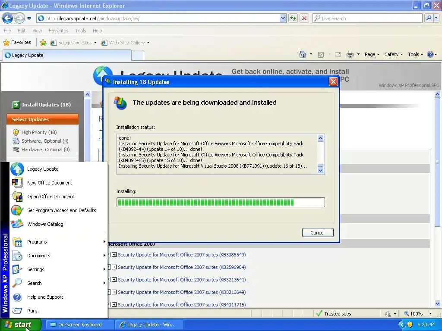
Task: Click the Start button on the taskbar
Action: point(20,325)
